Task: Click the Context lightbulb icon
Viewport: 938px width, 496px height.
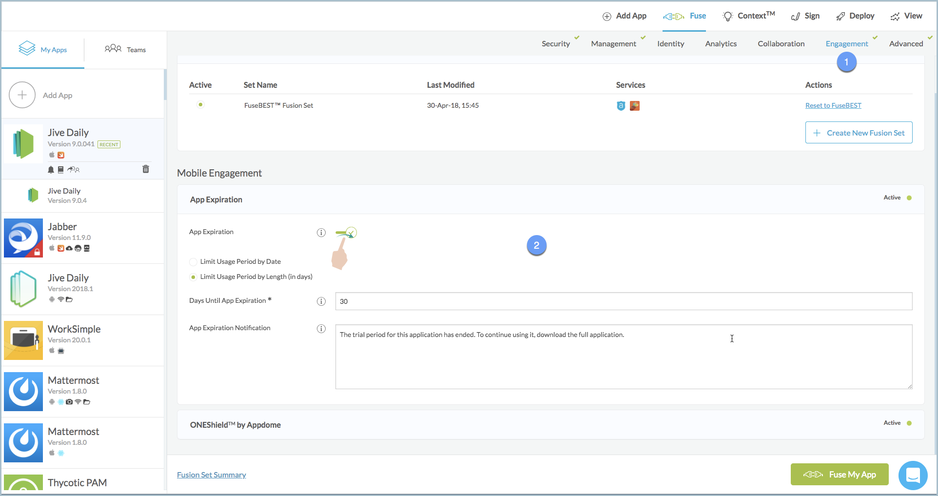Action: (x=727, y=17)
